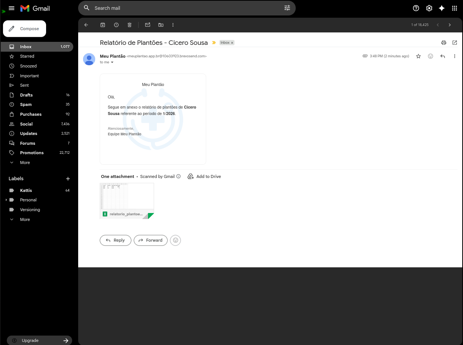Expand More in the Labels section
463x345 pixels.
[x=25, y=219]
